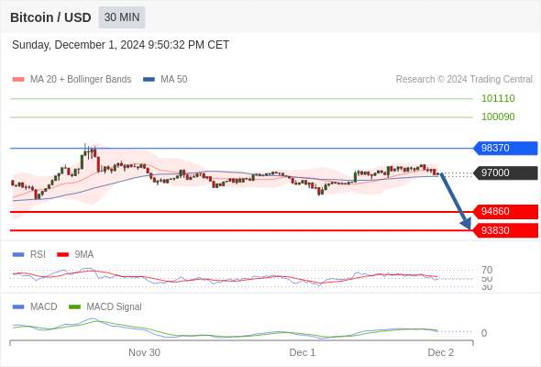
Task: Click the blue downward forecast arrow
Action: pos(456,202)
